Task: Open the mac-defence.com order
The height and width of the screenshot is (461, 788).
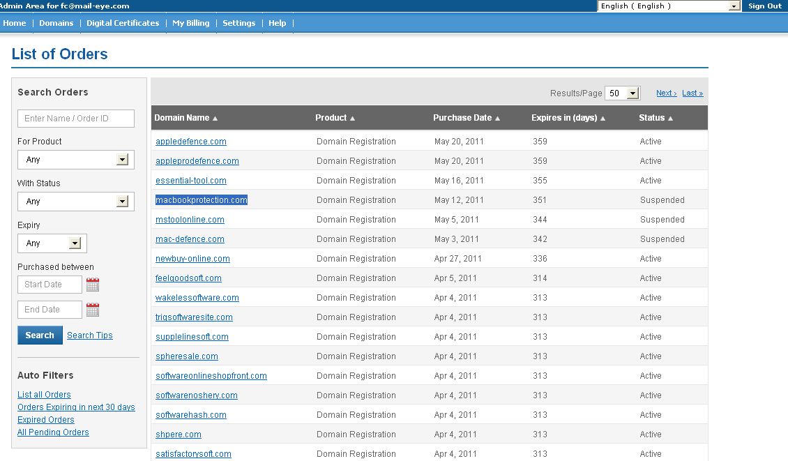Action: (190, 239)
